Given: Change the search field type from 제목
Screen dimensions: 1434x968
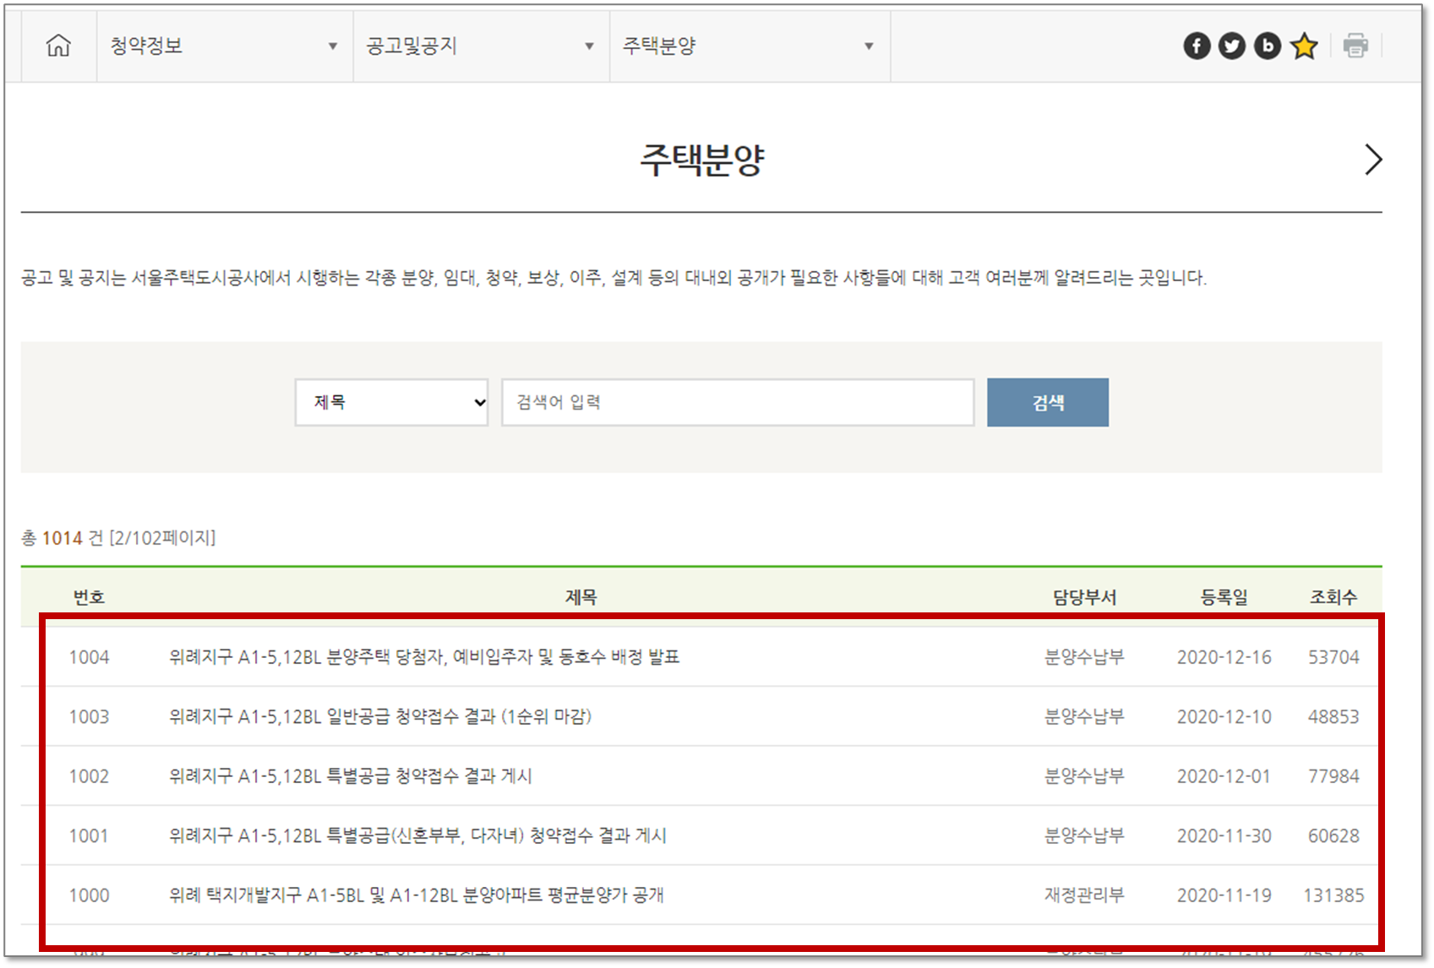Looking at the screenshot, I should click(391, 402).
